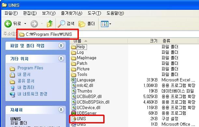Collapse the 기타 위치 panel
The width and height of the screenshot is (199, 127).
point(61,59)
